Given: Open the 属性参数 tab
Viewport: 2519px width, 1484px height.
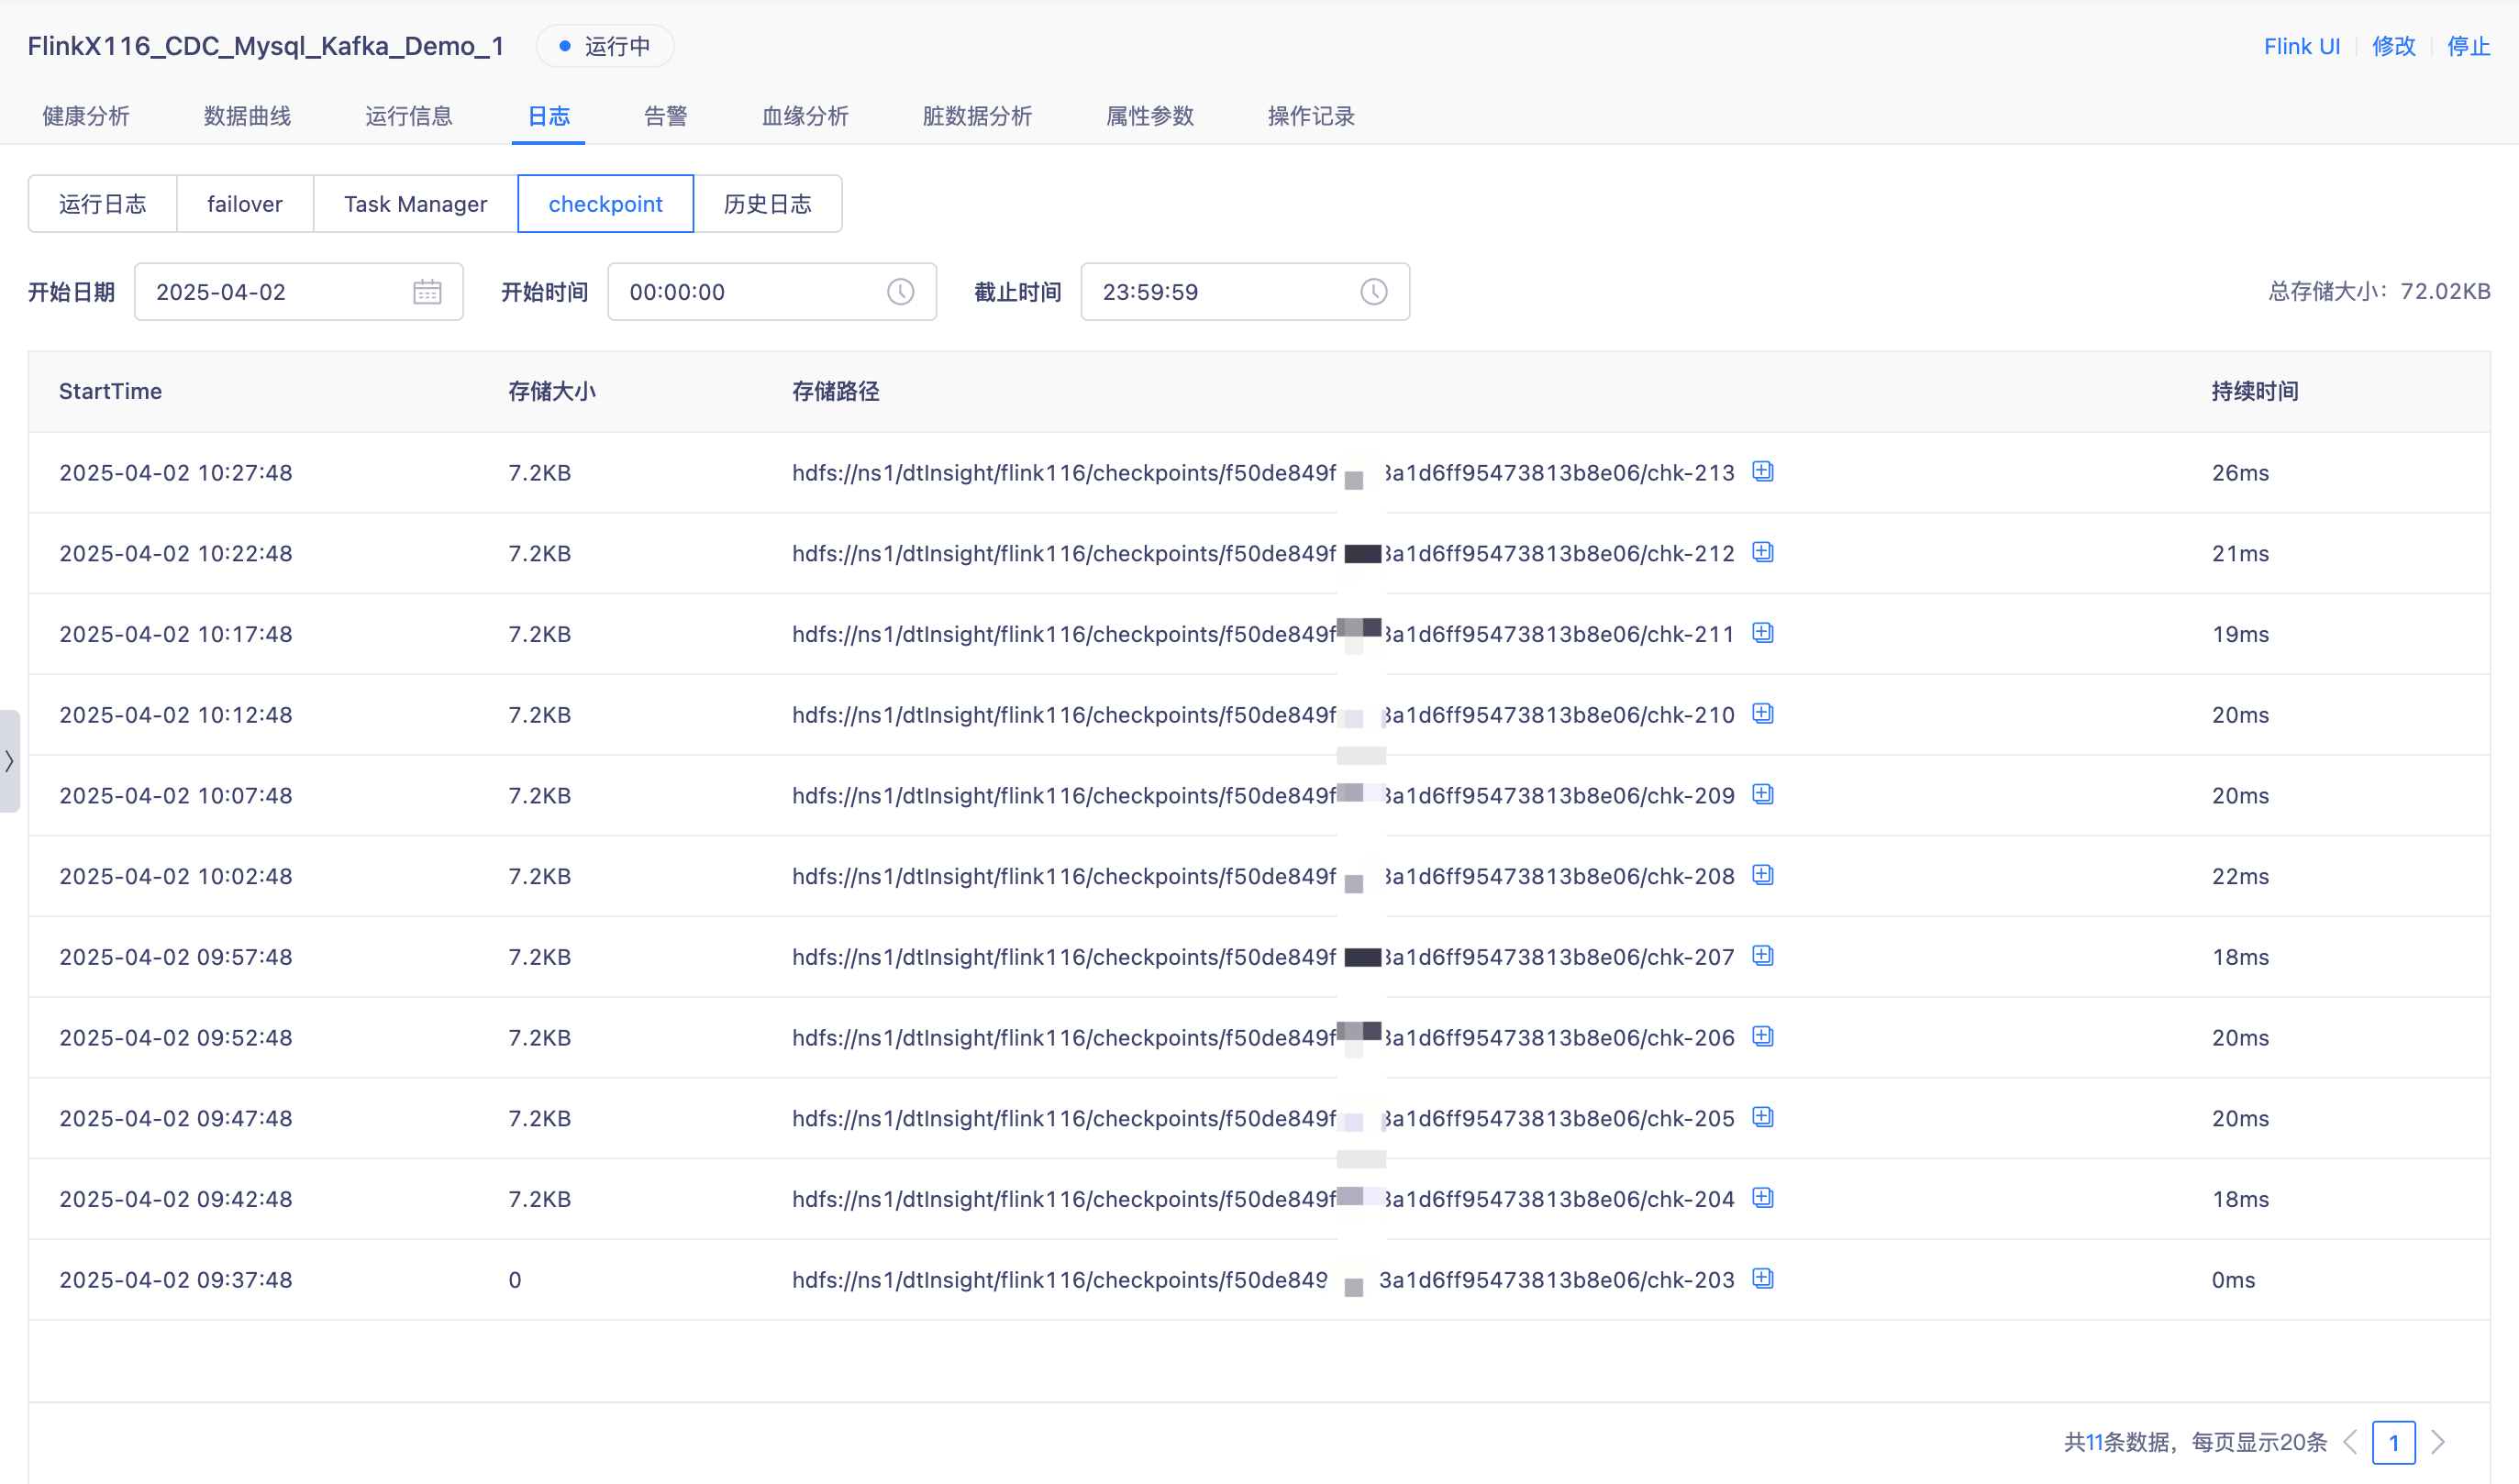Looking at the screenshot, I should (1150, 116).
